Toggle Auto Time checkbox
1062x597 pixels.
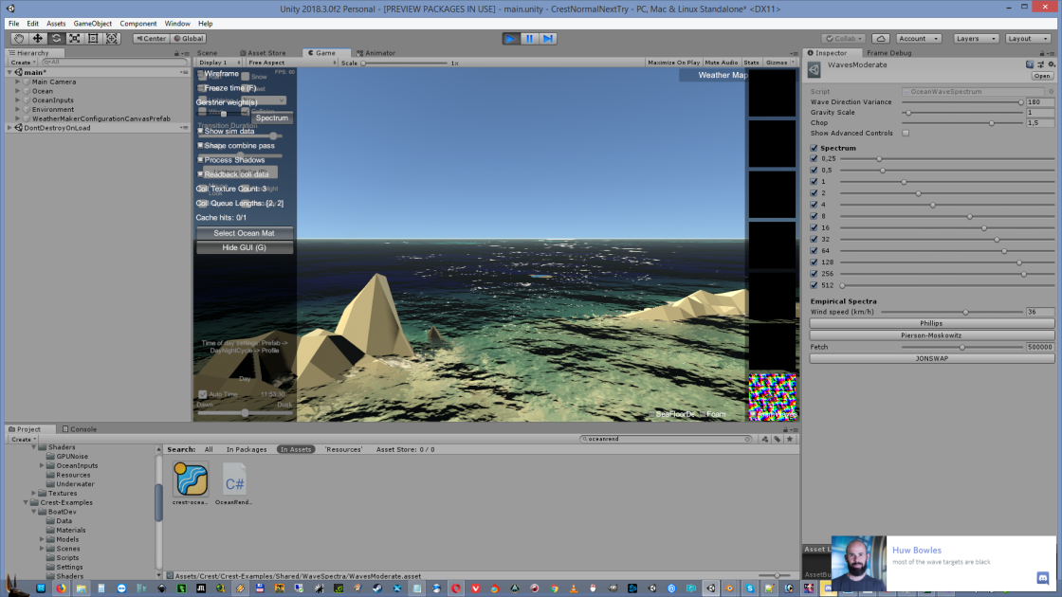[203, 394]
